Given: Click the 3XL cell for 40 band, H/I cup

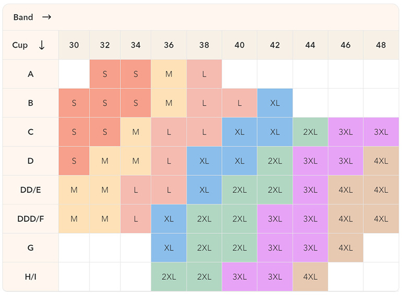Looking at the screenshot, I should coord(239,277).
